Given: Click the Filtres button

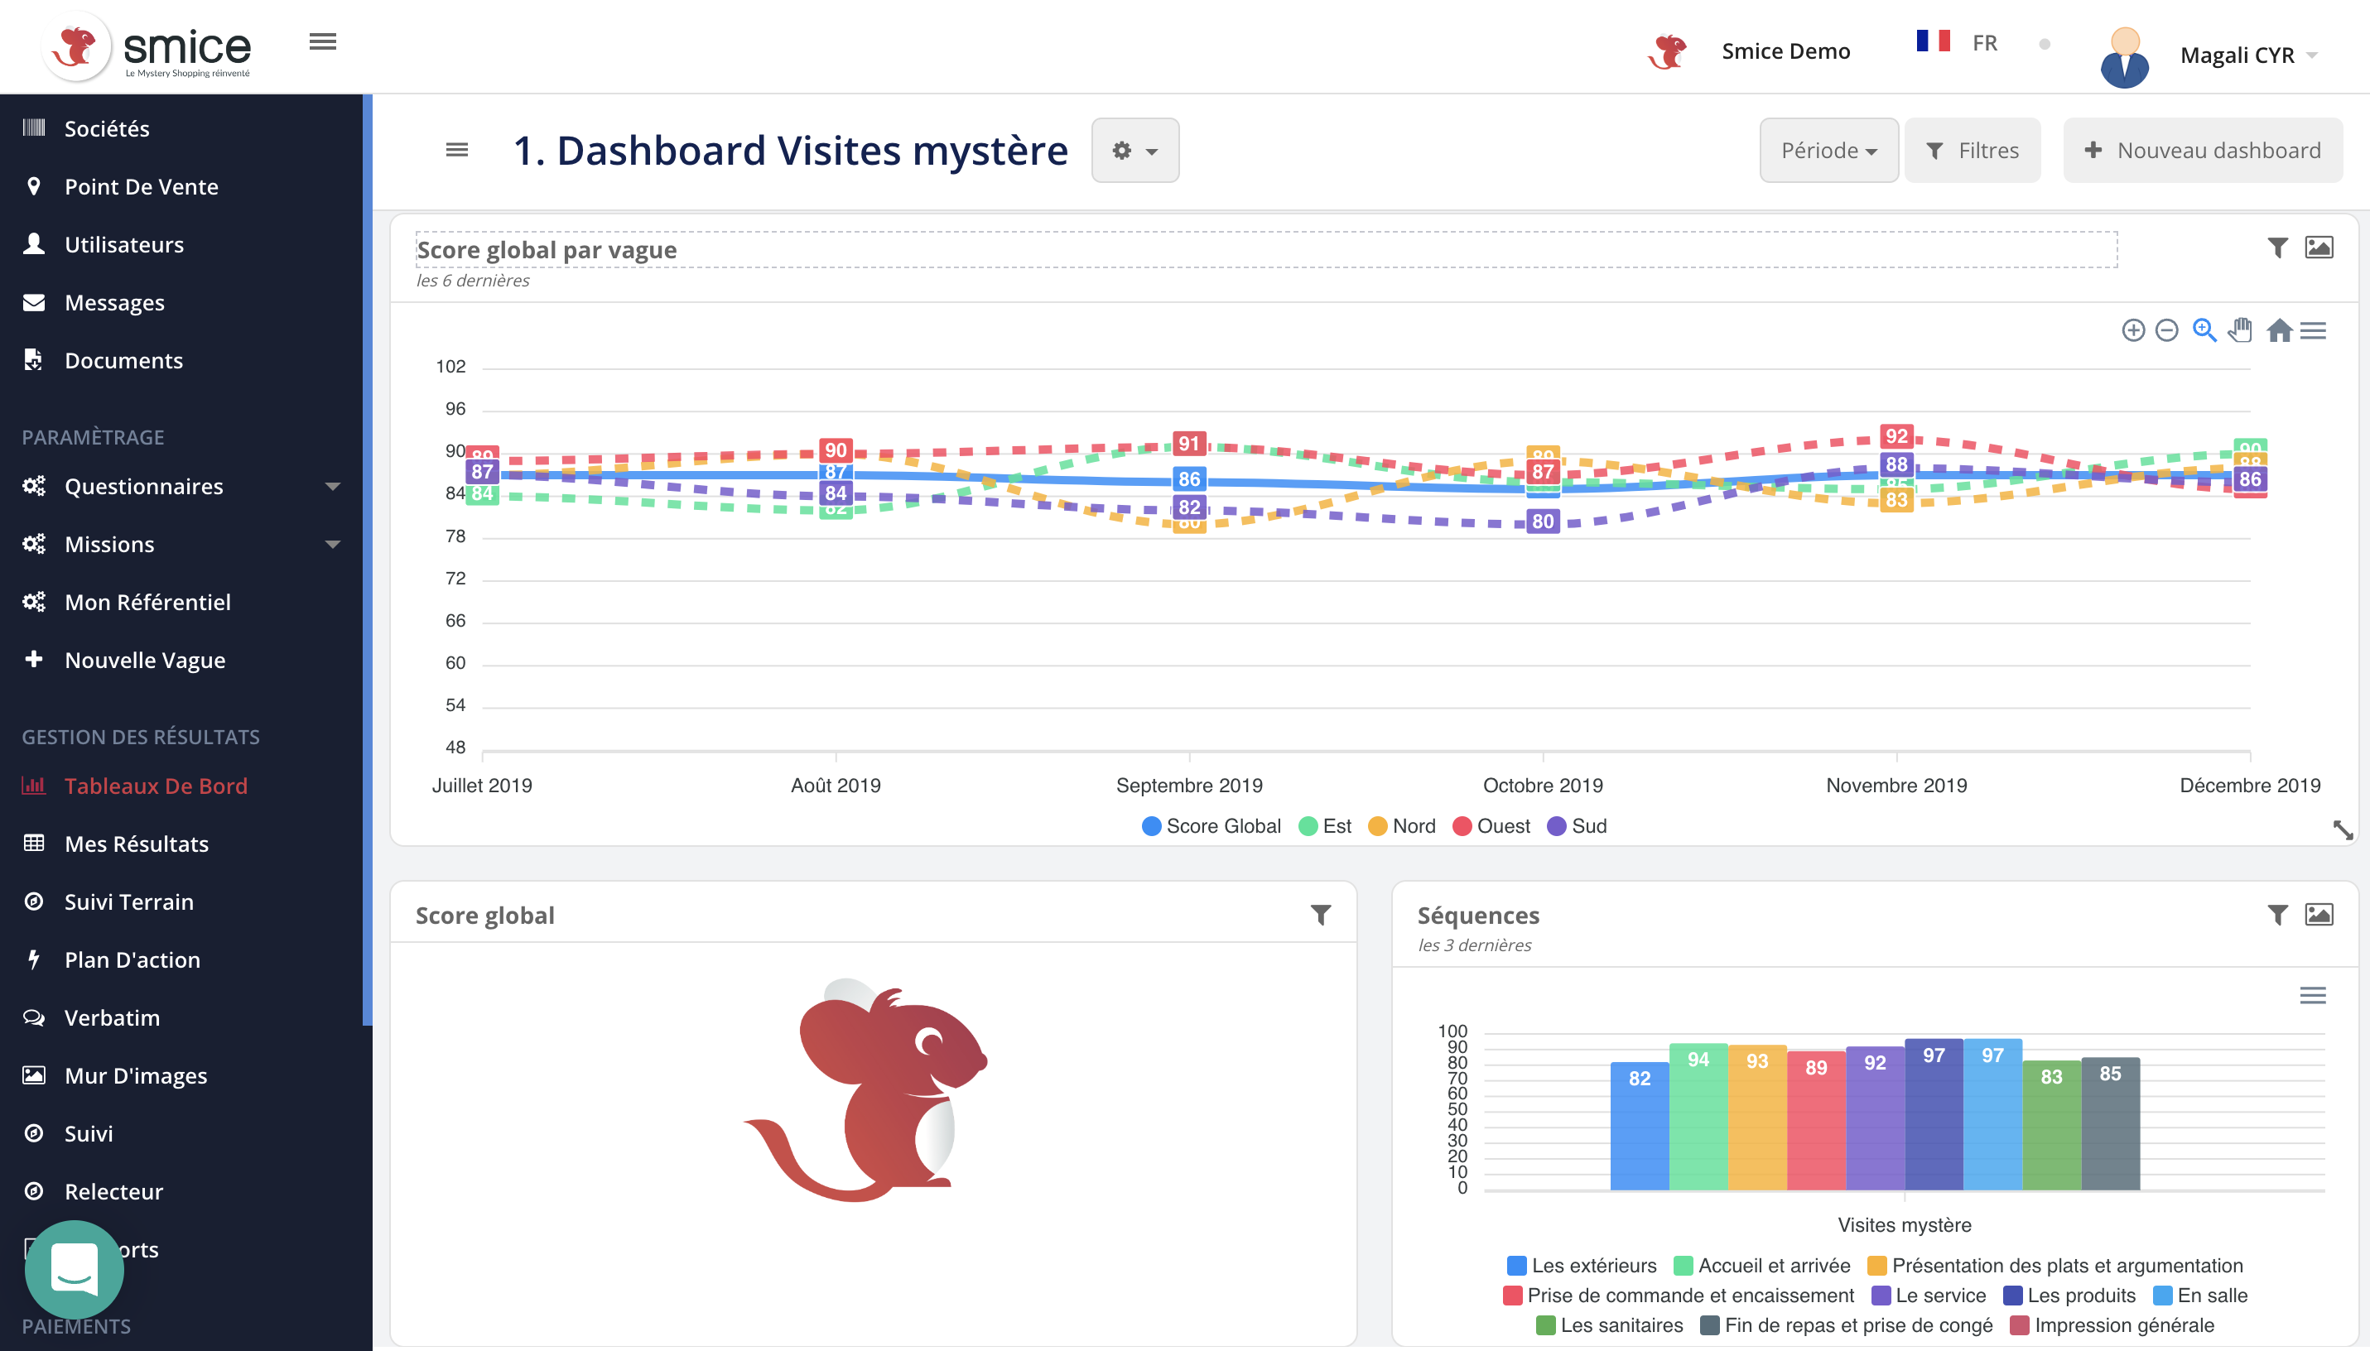Looking at the screenshot, I should [1972, 151].
